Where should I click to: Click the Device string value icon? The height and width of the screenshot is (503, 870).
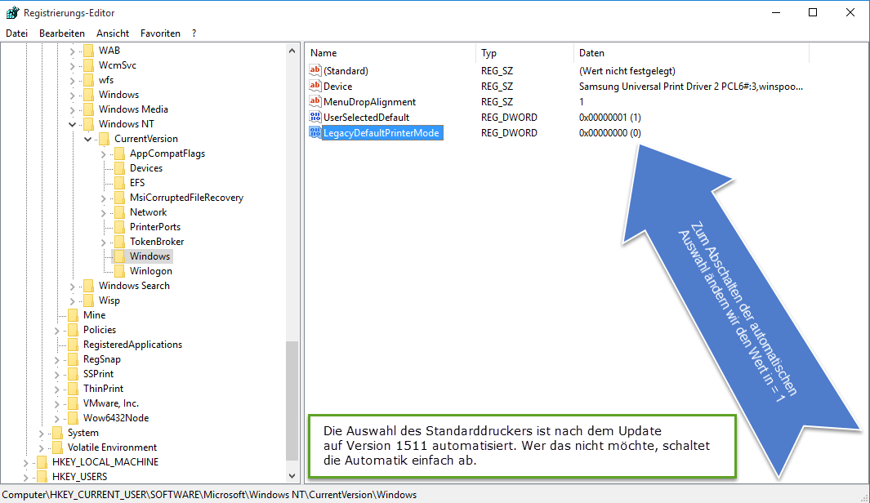tap(315, 87)
